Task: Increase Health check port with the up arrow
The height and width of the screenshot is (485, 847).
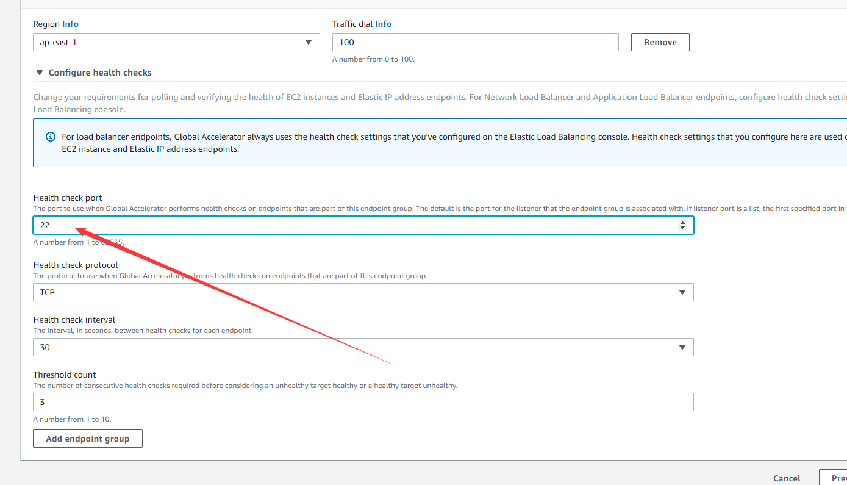Action: click(x=682, y=223)
